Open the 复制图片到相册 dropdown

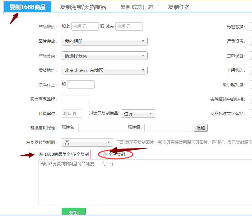click(x=87, y=142)
